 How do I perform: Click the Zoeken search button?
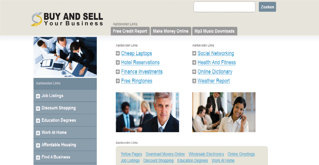click(x=267, y=7)
